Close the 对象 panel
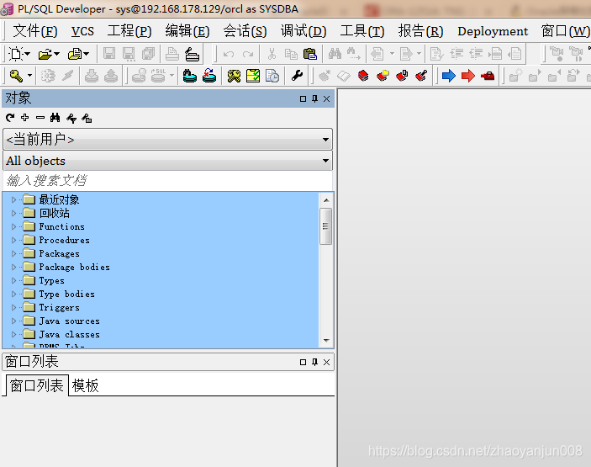Screen dimensions: 591x467 [x=327, y=98]
